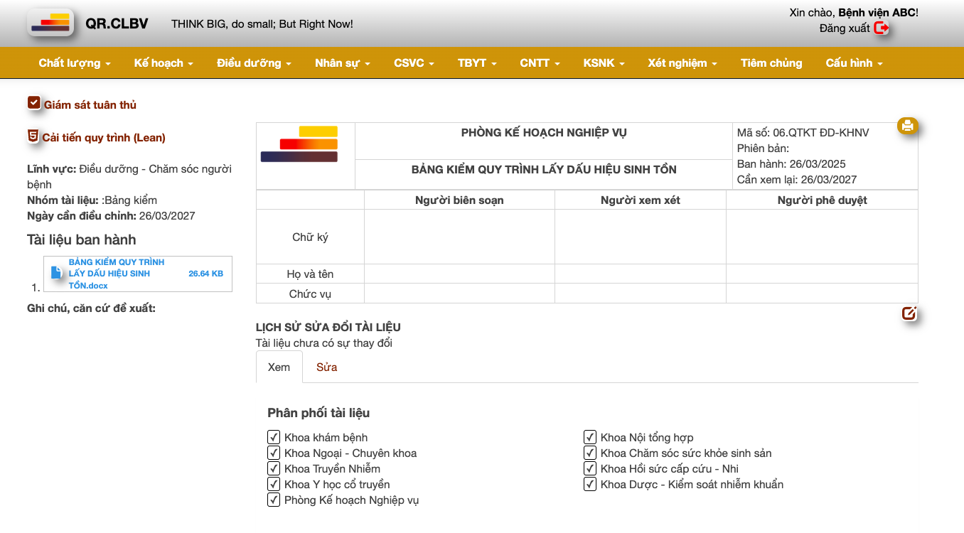Screen dimensions: 964x533
Task: Uncheck the Khoa khám bệnh checkbox
Action: [274, 437]
